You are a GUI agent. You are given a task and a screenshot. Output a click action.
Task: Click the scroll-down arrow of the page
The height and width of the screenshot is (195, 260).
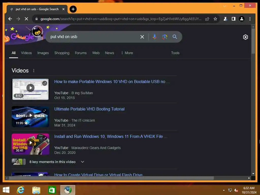click(253, 174)
